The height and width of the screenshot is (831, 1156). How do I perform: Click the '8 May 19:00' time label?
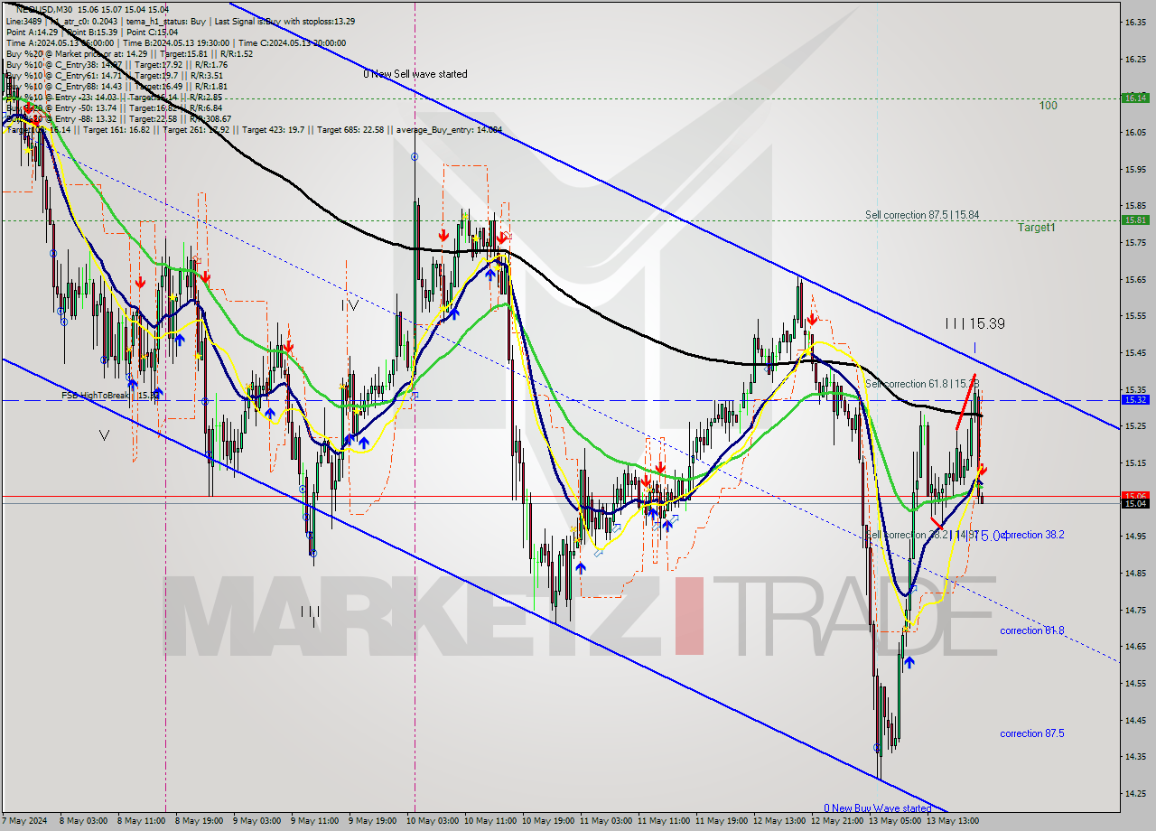click(200, 821)
